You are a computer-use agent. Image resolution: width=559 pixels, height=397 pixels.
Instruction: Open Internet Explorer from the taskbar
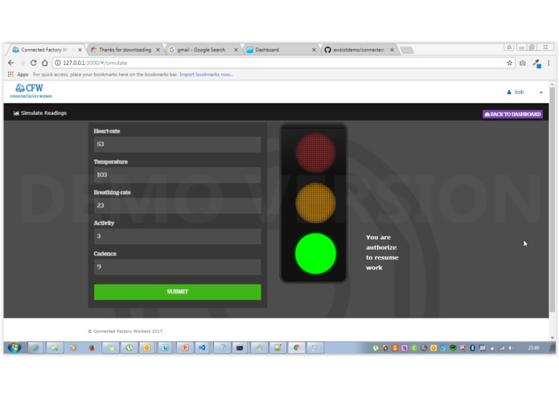(35, 347)
